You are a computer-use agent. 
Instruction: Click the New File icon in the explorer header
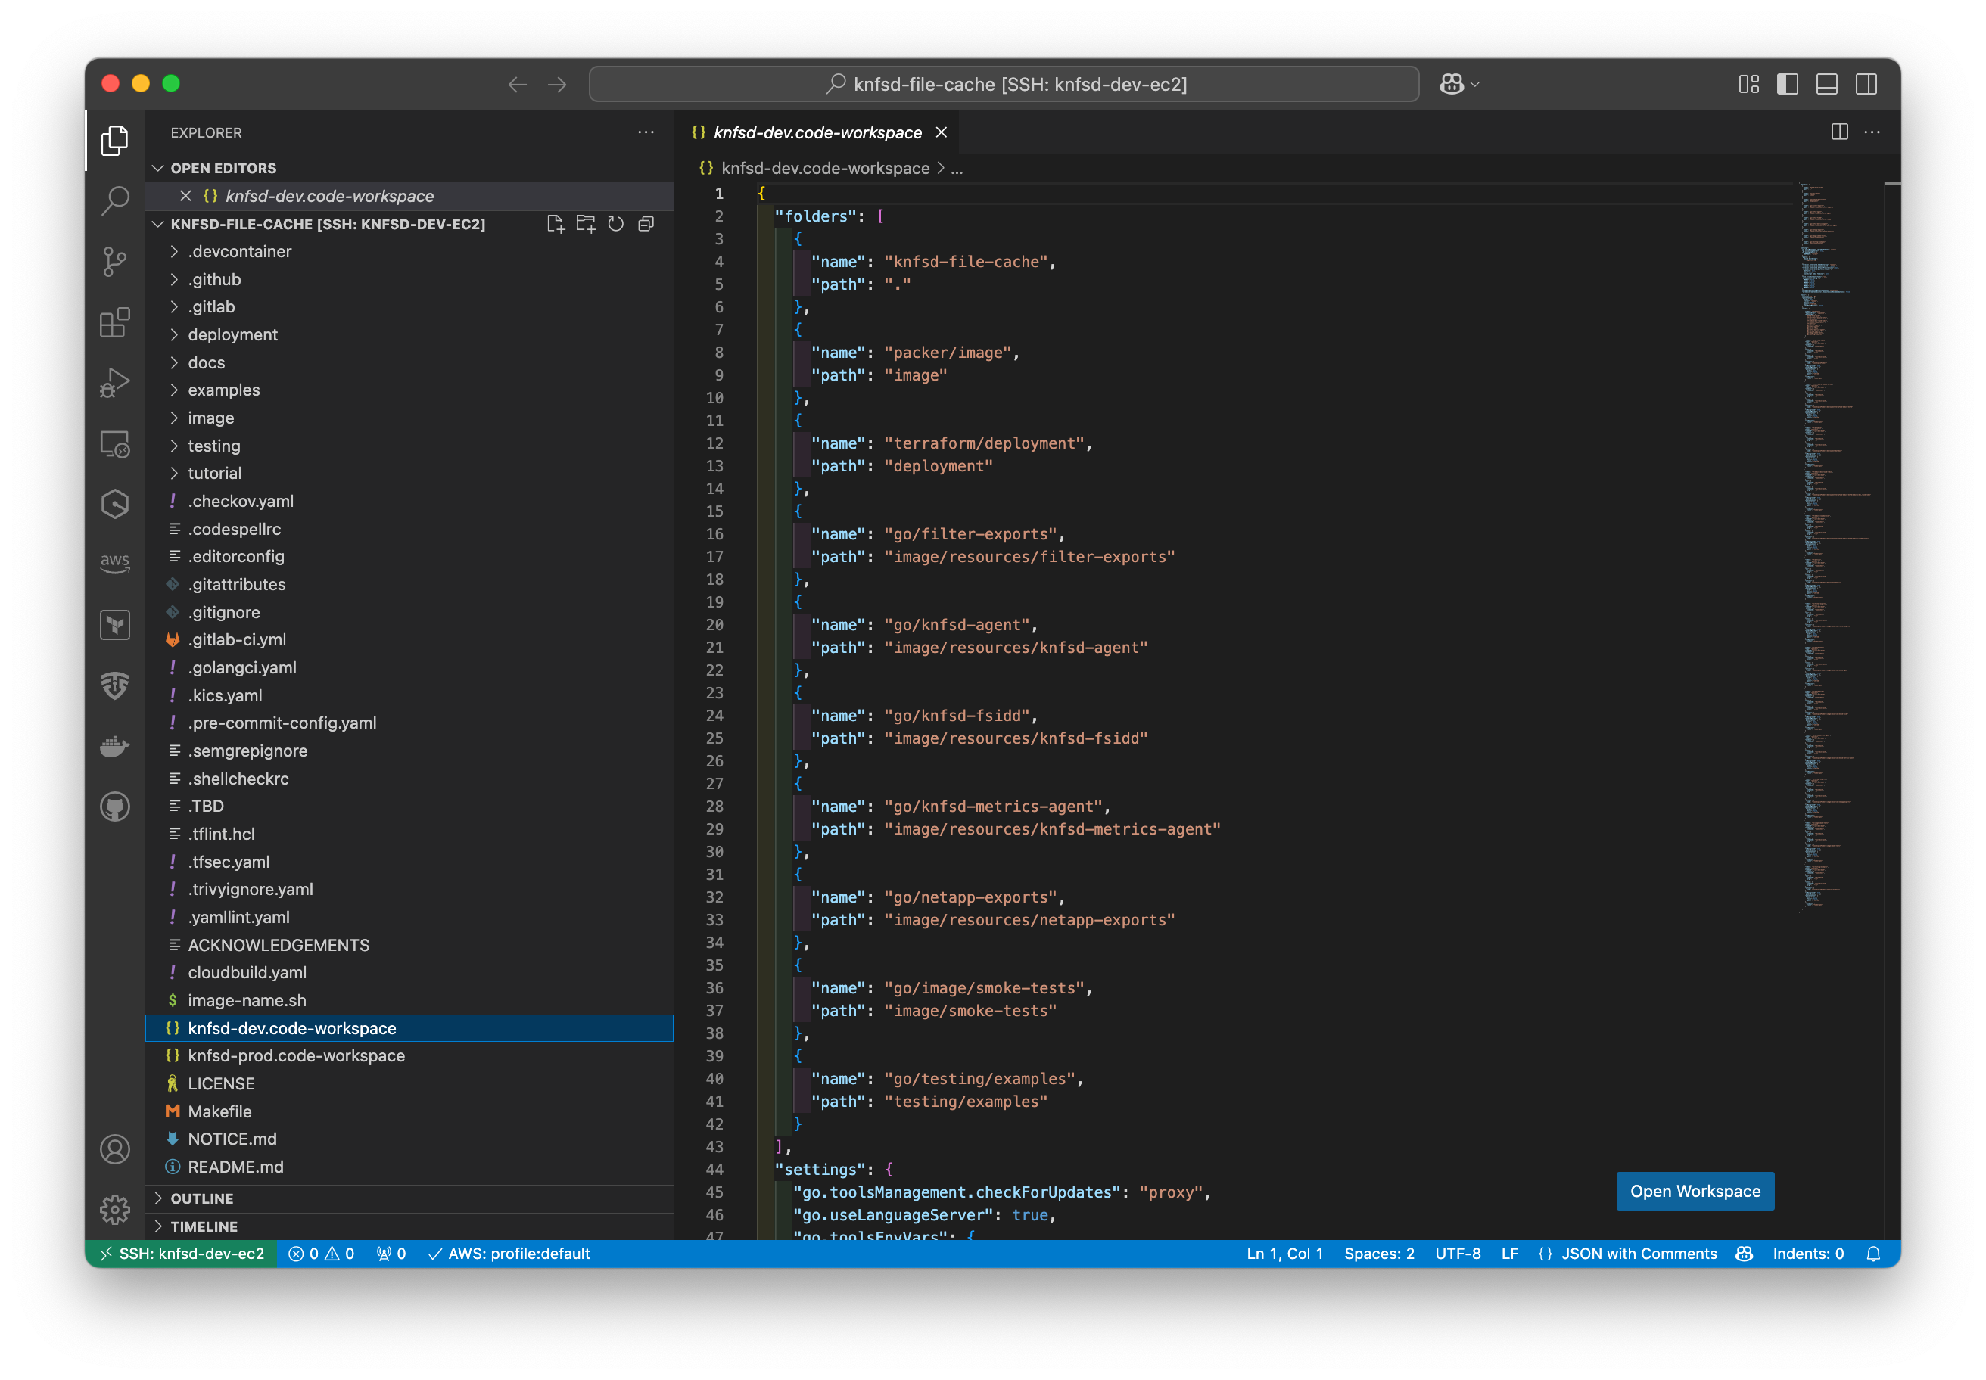[x=556, y=224]
